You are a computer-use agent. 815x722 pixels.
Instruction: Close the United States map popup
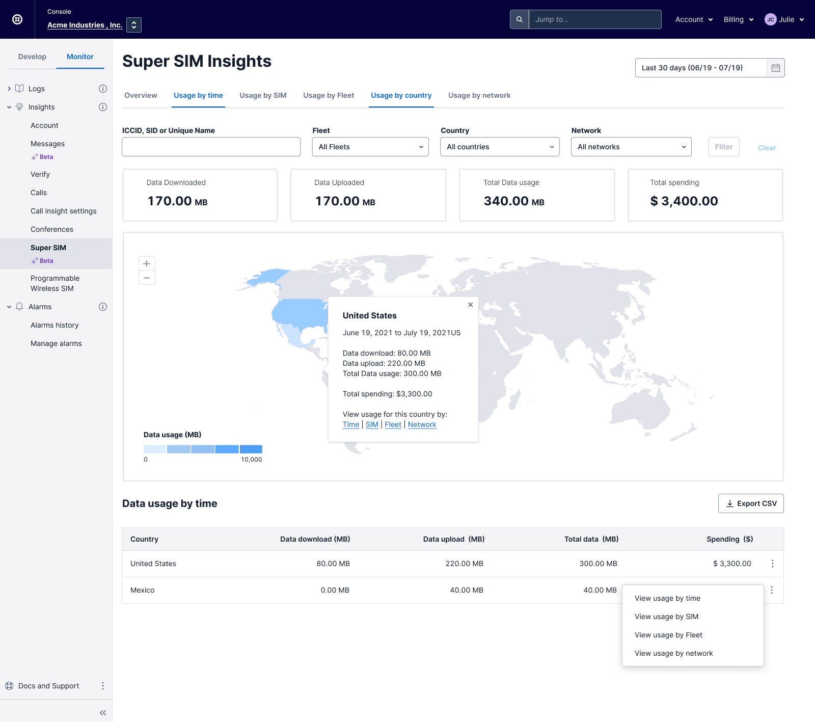(470, 305)
